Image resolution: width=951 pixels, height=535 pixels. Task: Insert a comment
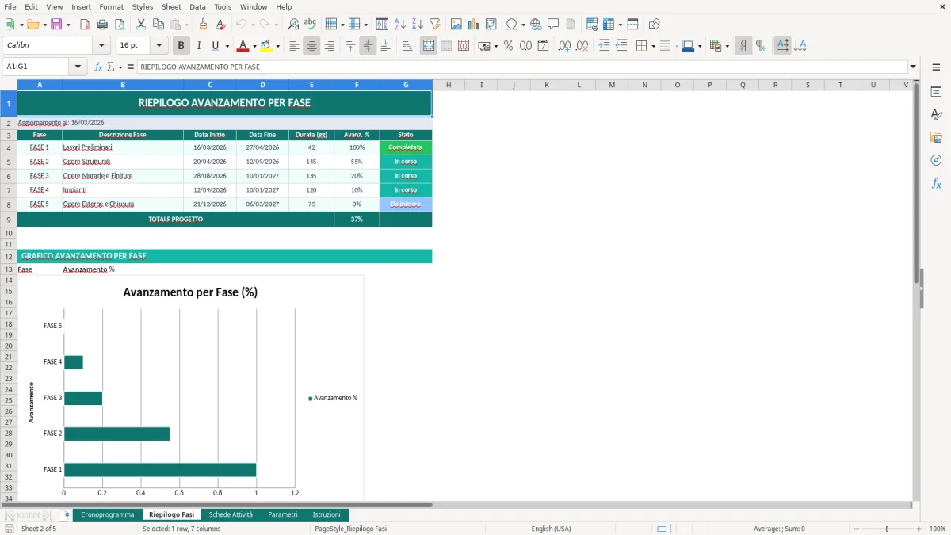[553, 25]
